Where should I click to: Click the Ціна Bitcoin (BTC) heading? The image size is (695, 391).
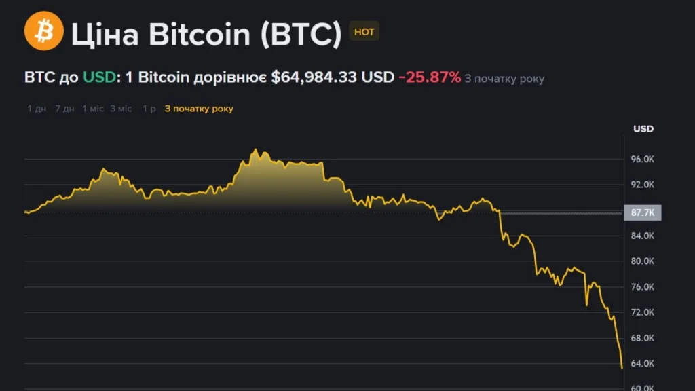click(206, 34)
